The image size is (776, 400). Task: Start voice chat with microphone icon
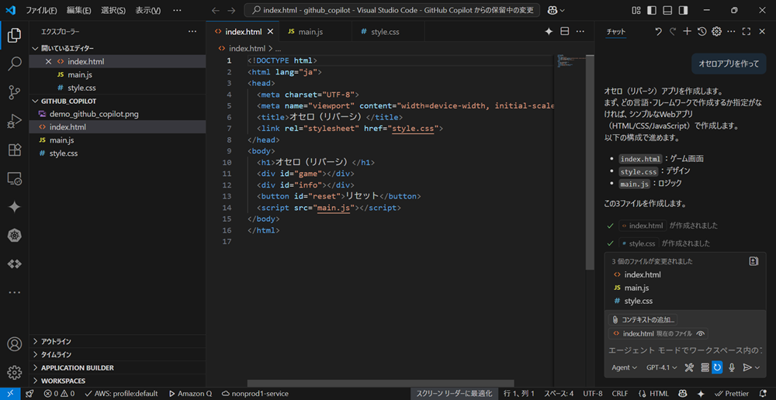732,367
